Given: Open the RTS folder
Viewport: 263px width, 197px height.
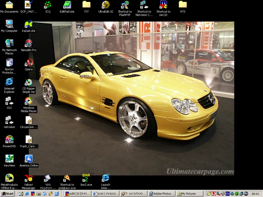Looking at the screenshot, I should [x=183, y=7].
